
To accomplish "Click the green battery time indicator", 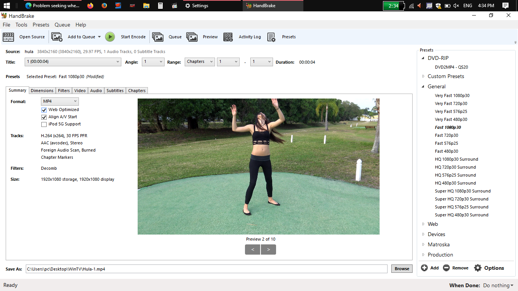I will (x=394, y=6).
